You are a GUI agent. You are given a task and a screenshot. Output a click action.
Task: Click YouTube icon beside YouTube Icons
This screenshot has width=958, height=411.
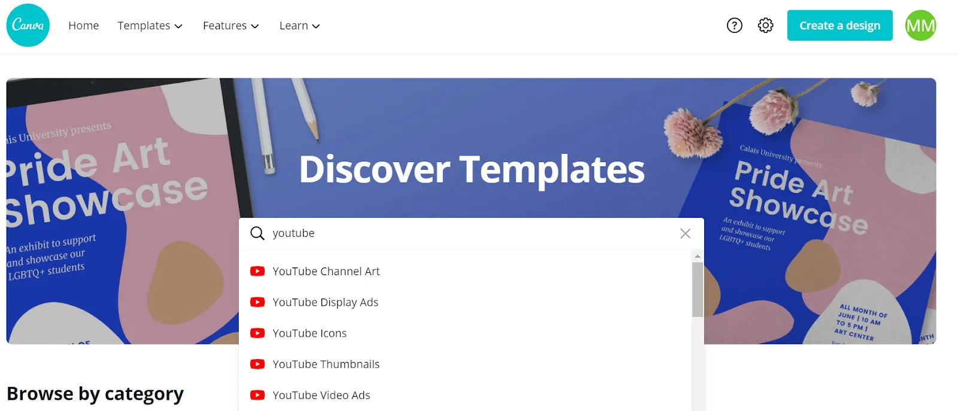click(257, 333)
